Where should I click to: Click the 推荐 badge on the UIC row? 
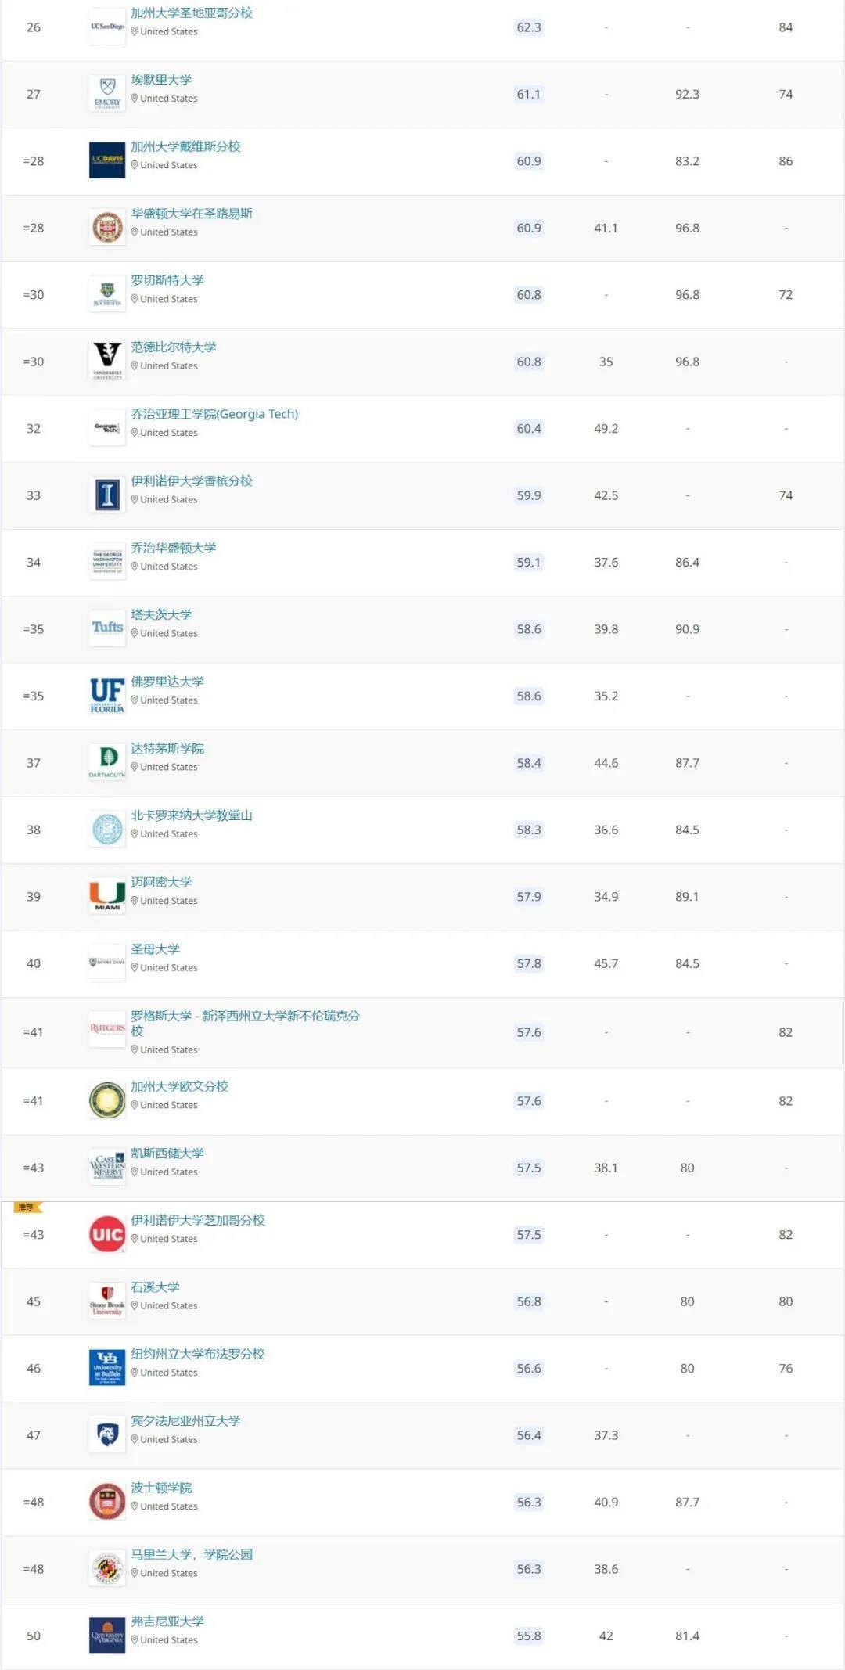point(27,1208)
